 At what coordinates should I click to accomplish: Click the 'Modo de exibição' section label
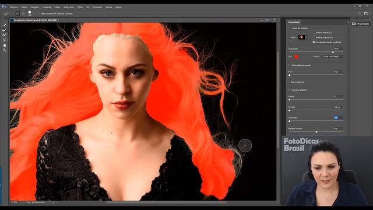tap(300, 29)
